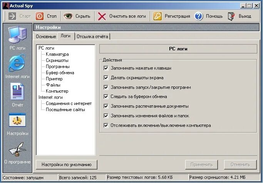
Task: Click the eye icon for Скрыть
Action: click(68, 16)
